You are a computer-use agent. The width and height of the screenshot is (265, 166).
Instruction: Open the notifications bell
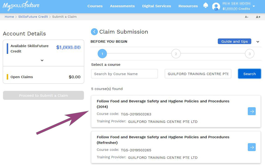click(205, 6)
